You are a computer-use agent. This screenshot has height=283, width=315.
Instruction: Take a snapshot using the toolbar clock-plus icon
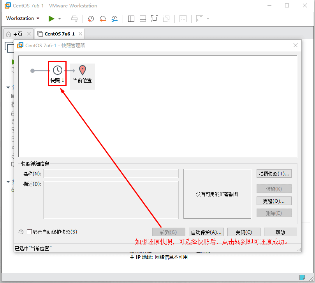click(91, 19)
